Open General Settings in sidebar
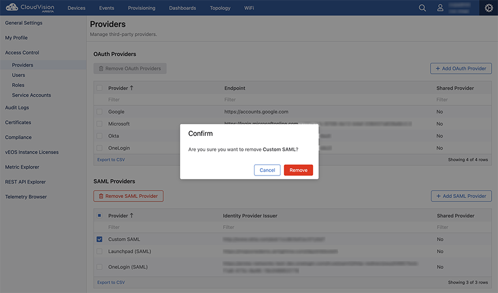The image size is (498, 293). (x=24, y=23)
